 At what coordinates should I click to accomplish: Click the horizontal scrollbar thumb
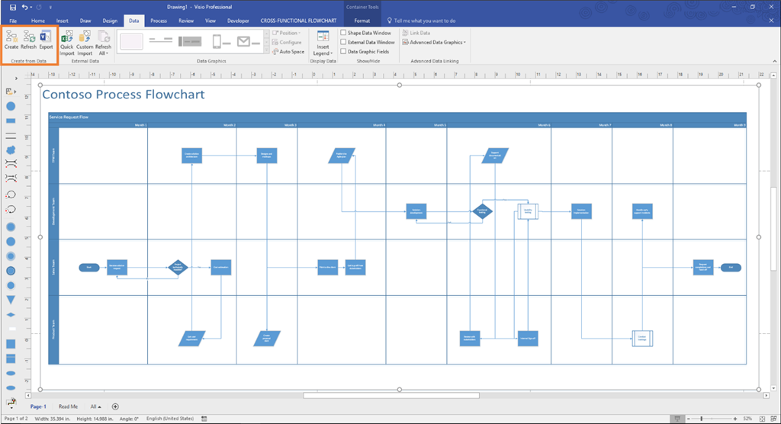(x=391, y=396)
